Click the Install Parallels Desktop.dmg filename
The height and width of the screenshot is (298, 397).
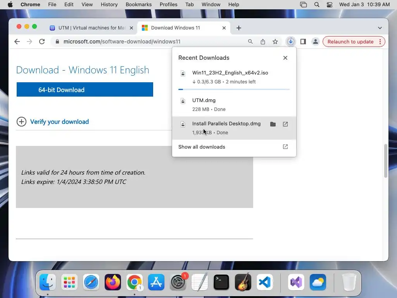pos(226,124)
